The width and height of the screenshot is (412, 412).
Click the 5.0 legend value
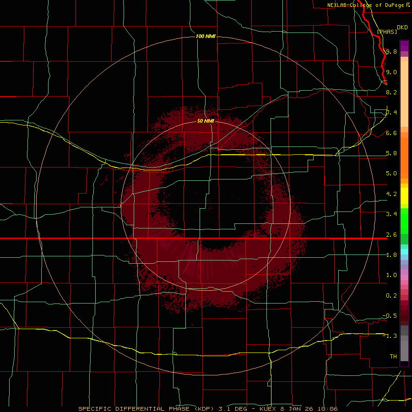pyautogui.click(x=391, y=173)
